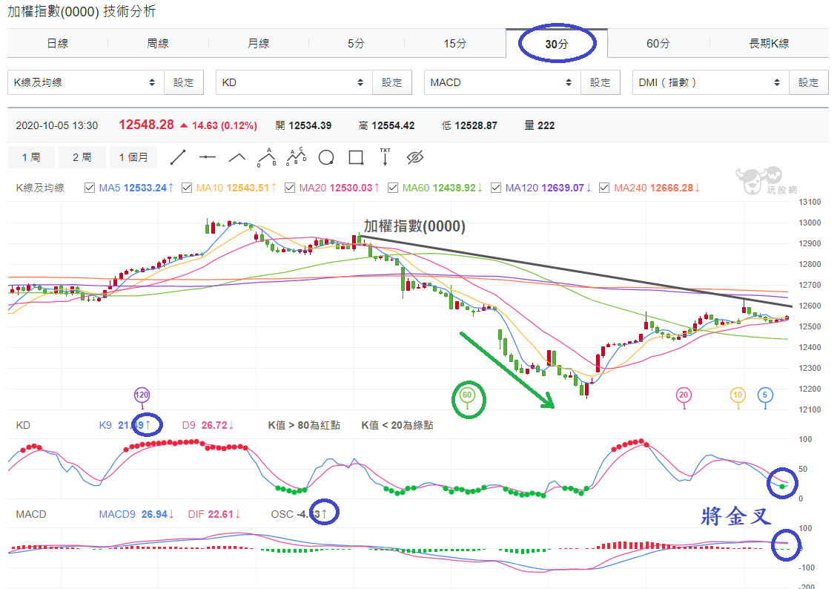Click the MA10 marker pin on chart
837x589 pixels.
pyautogui.click(x=737, y=395)
